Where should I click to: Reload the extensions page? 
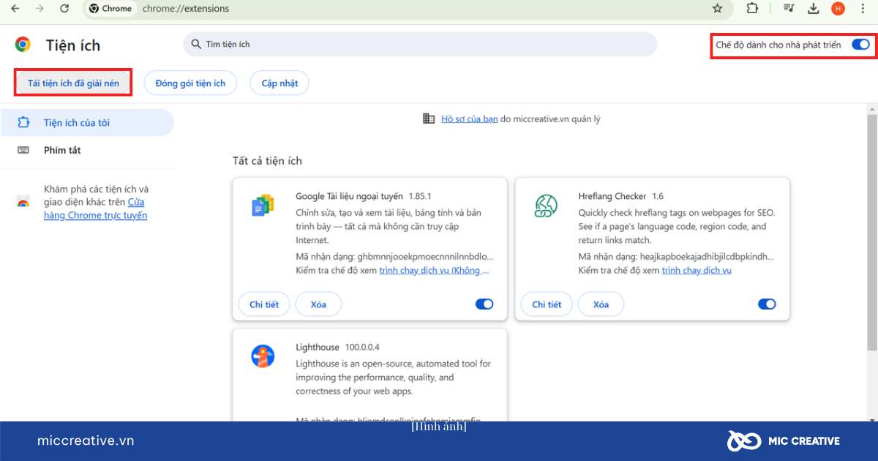[x=64, y=9]
